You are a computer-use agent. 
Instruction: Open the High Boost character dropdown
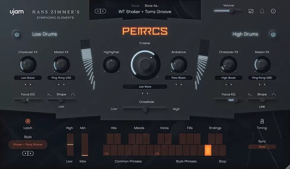click(228, 78)
